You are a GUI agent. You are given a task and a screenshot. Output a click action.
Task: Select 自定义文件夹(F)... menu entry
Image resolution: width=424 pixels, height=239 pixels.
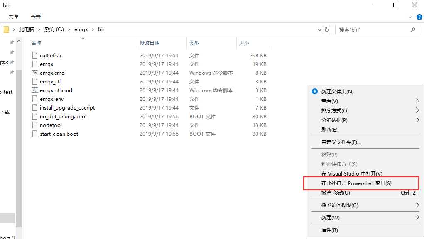(x=341, y=142)
